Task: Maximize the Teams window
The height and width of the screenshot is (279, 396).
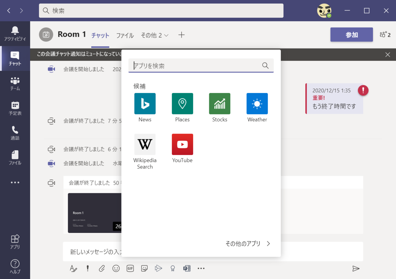Action: pyautogui.click(x=367, y=11)
